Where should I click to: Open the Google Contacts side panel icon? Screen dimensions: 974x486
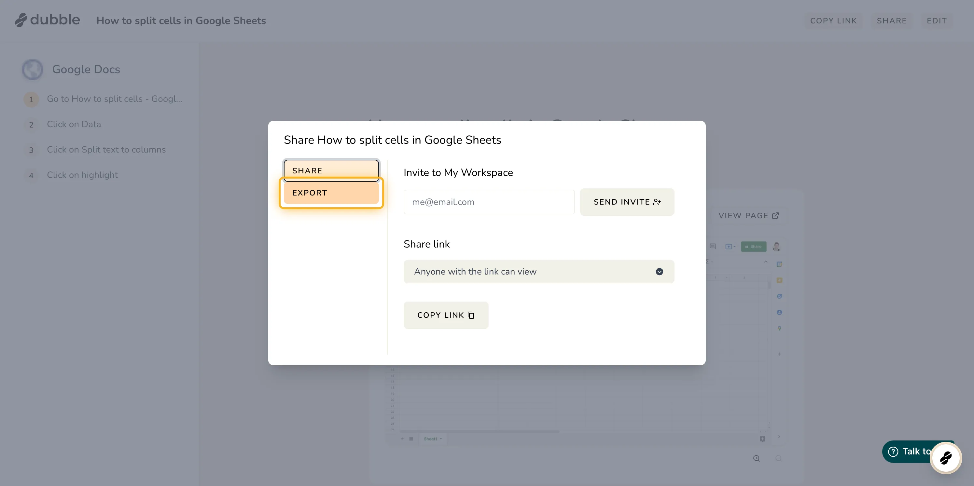pyautogui.click(x=780, y=312)
